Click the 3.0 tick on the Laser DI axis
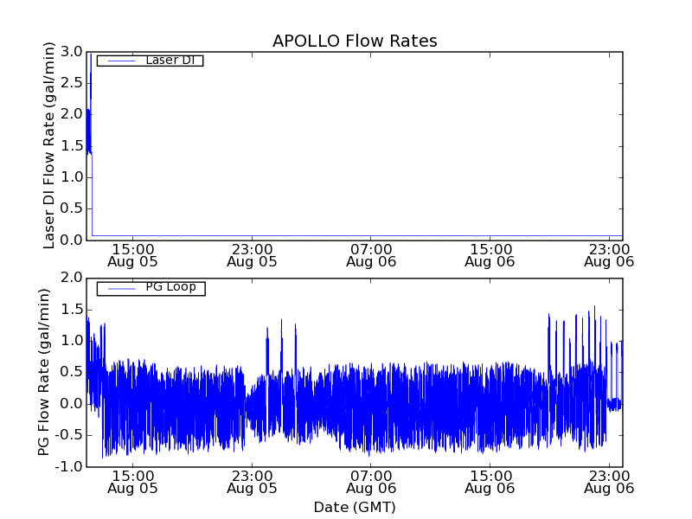The height and width of the screenshot is (519, 692). [x=71, y=52]
